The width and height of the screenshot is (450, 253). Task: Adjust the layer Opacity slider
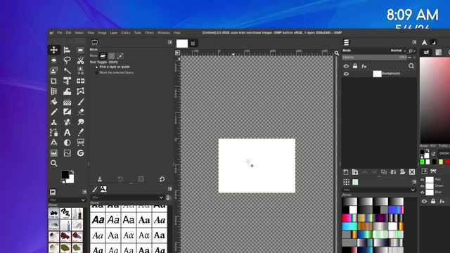point(375,58)
